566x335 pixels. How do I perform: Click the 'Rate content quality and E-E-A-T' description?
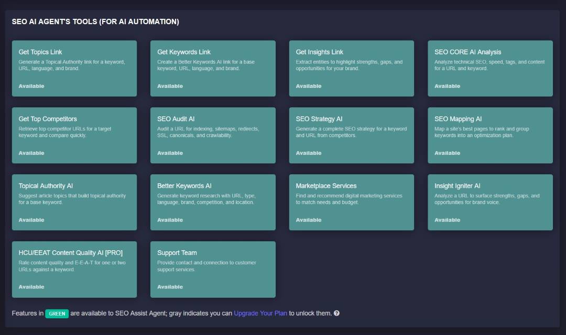tap(72, 266)
